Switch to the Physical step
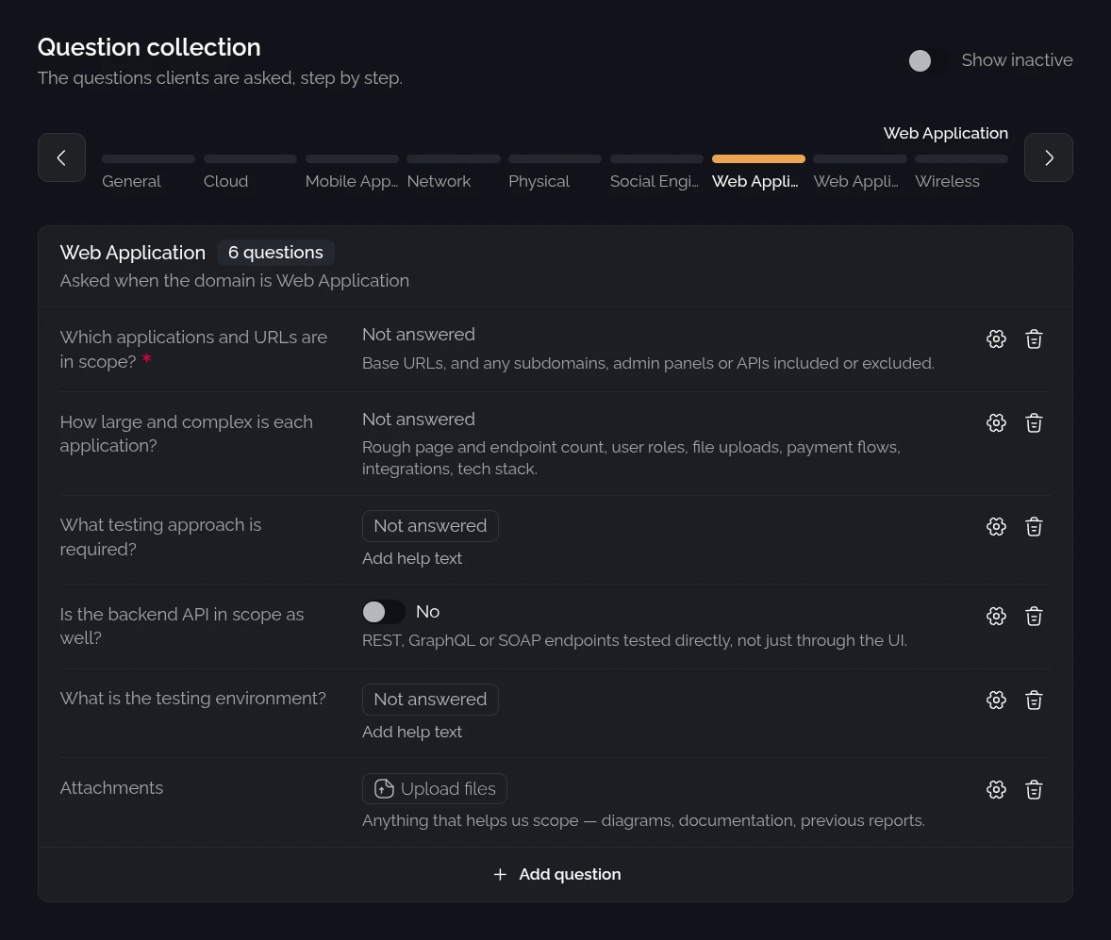This screenshot has width=1111, height=940. click(555, 173)
